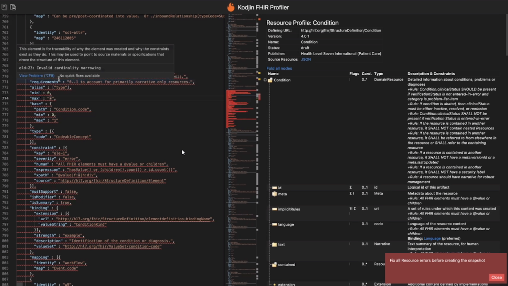Click the Card. column header
The height and width of the screenshot is (286, 508).
(366, 74)
